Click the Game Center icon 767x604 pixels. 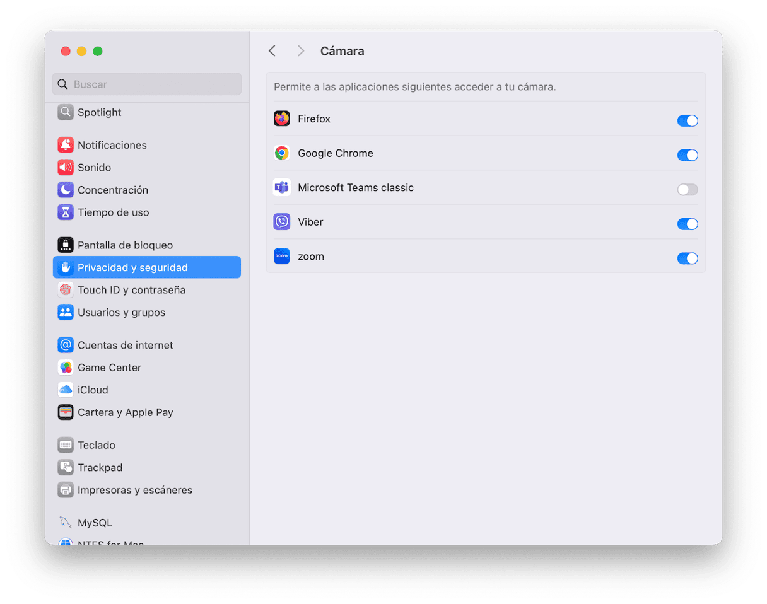pyautogui.click(x=66, y=368)
